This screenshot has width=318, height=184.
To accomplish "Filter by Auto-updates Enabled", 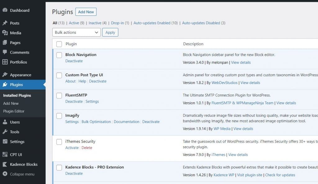I will (152, 23).
